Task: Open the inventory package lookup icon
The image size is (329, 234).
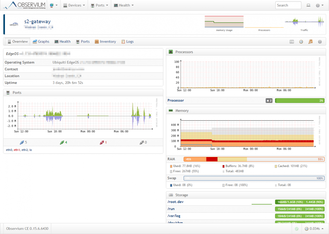Action: click(x=310, y=41)
